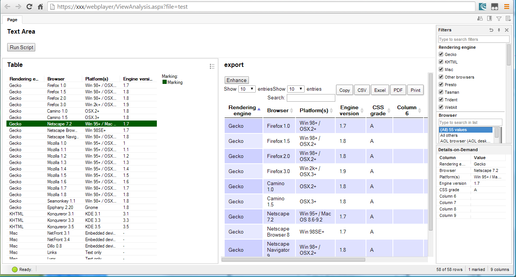Screen dimensions: 516x277
Task: Uncheck the Trident filter checkbox
Action: click(441, 100)
